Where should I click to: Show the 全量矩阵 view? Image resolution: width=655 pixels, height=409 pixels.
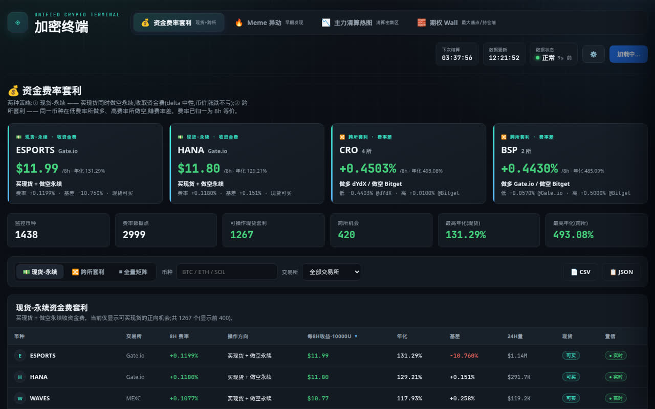tap(133, 272)
